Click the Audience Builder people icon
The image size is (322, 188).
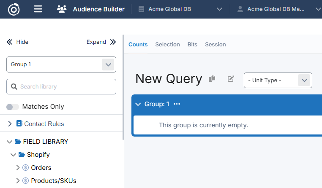(x=62, y=9)
